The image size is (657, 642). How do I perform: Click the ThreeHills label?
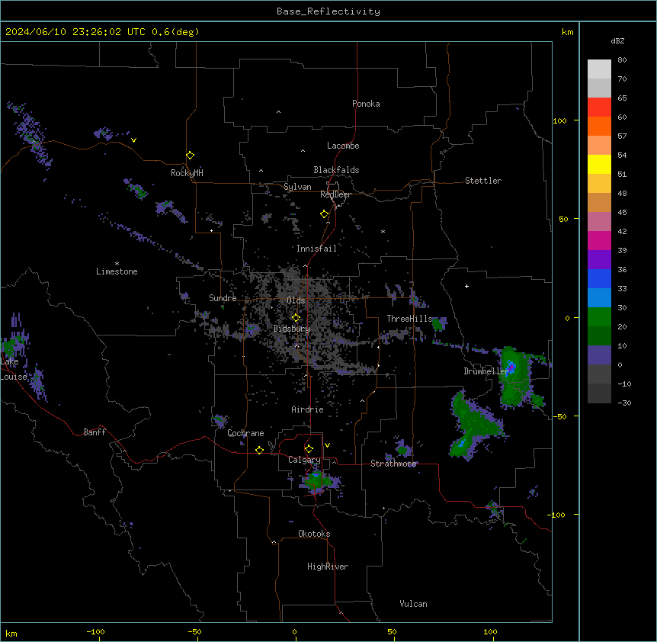point(409,319)
